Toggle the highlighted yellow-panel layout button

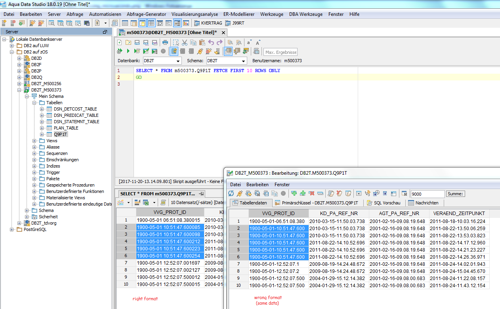point(142,23)
